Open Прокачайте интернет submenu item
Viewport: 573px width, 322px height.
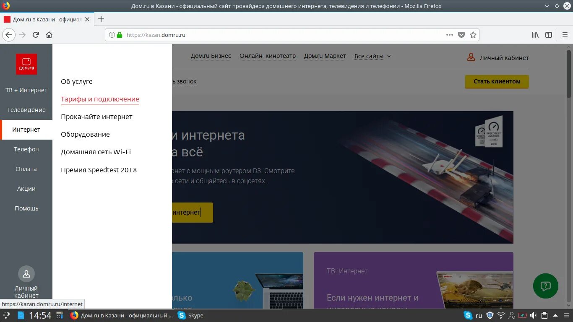click(96, 117)
